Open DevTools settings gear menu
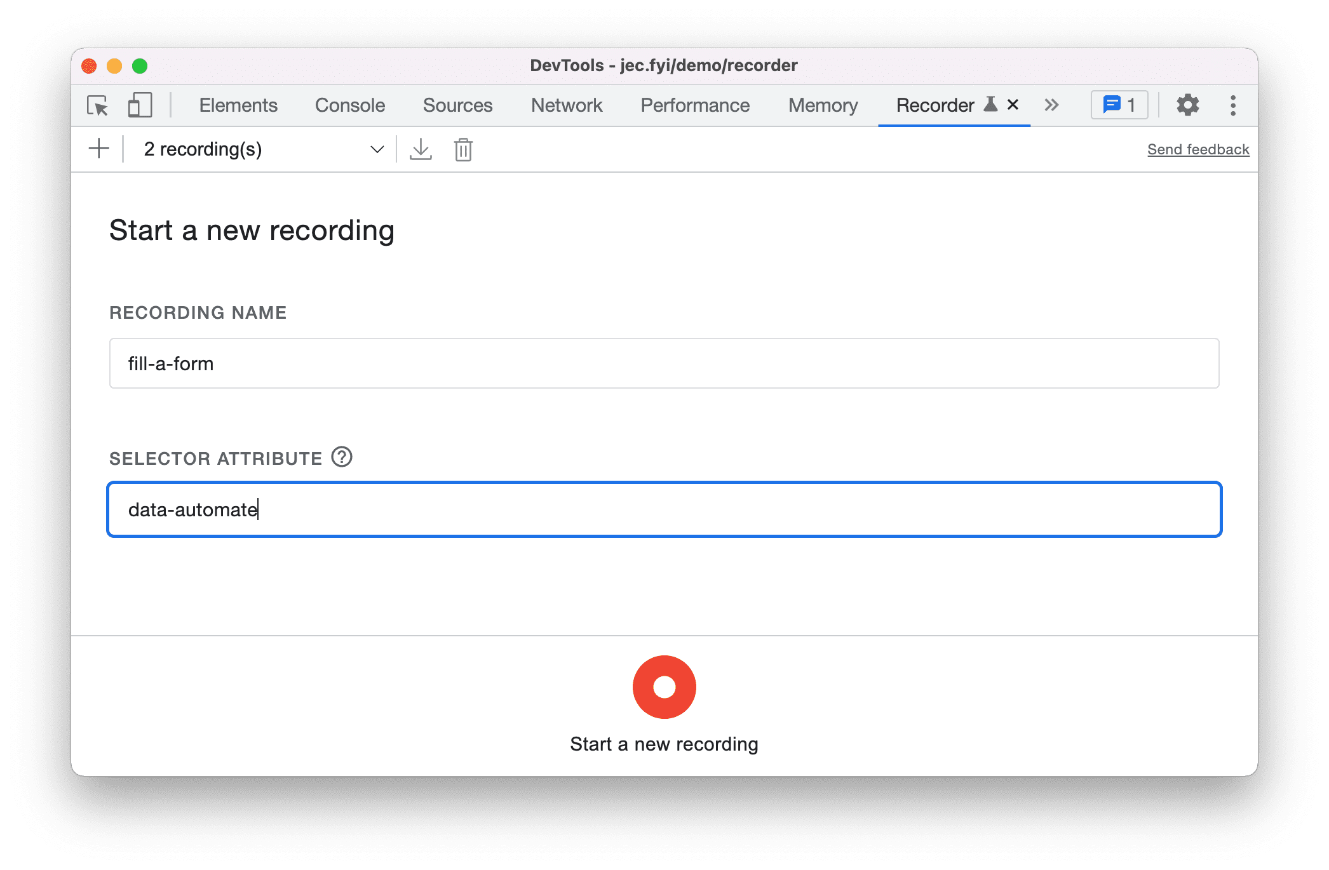Viewport: 1329px width, 870px height. click(x=1188, y=106)
